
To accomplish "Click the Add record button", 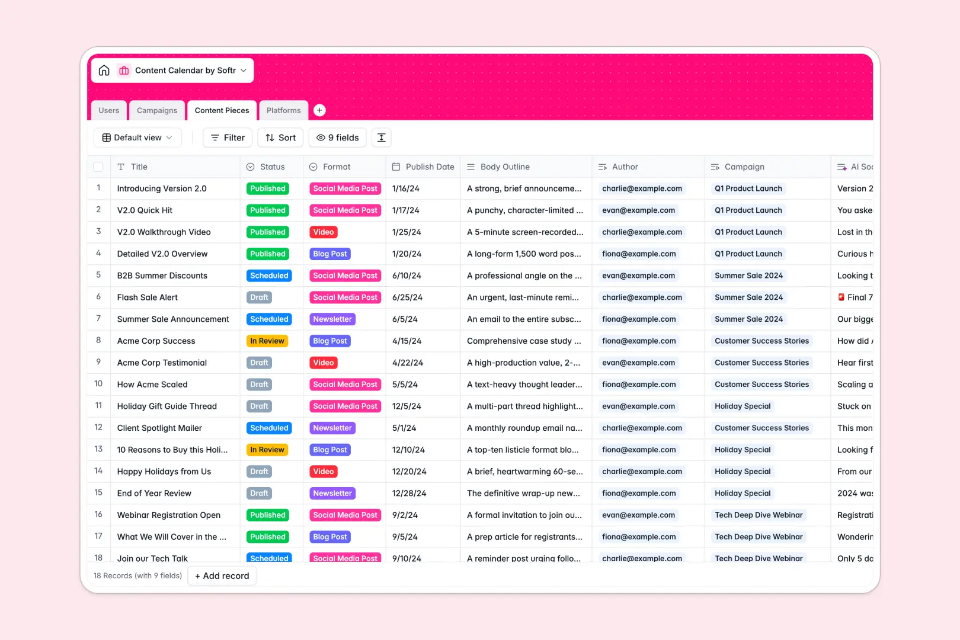I will (x=222, y=575).
